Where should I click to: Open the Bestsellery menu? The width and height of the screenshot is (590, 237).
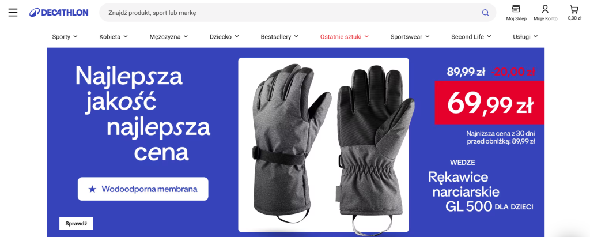279,37
